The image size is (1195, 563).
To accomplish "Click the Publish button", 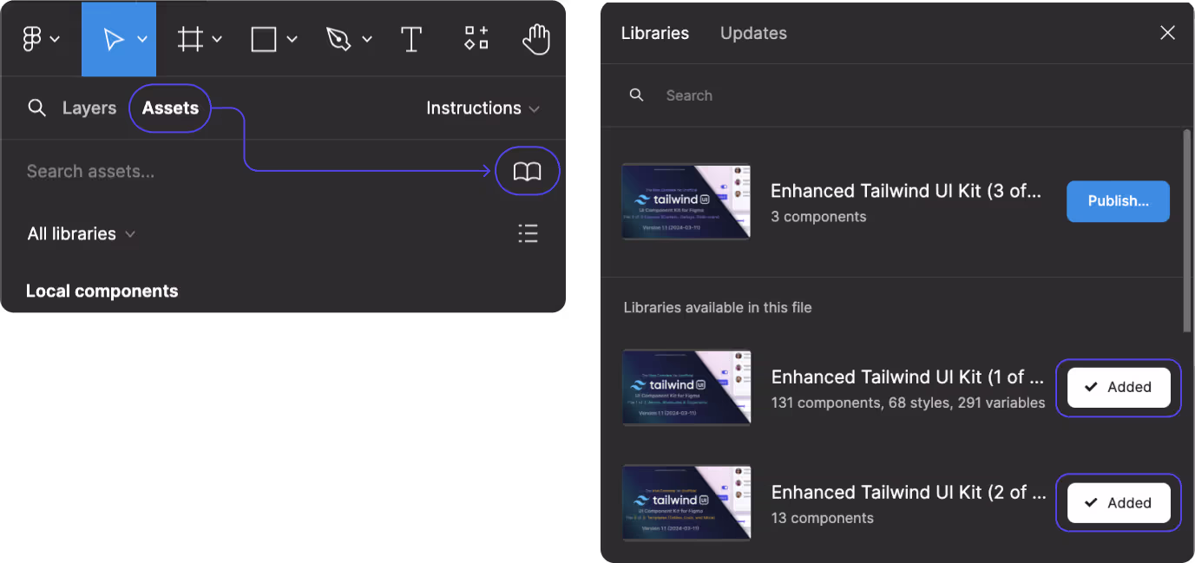I will click(x=1118, y=201).
